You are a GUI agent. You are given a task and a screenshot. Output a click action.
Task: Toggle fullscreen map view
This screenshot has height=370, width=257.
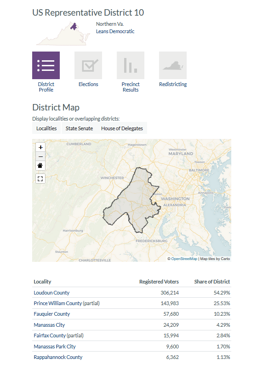(40, 179)
